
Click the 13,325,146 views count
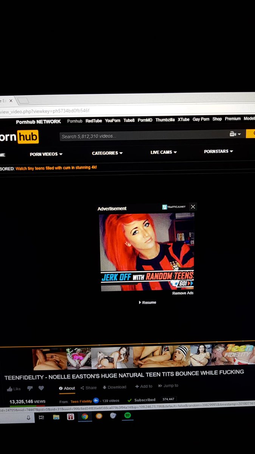click(27, 401)
